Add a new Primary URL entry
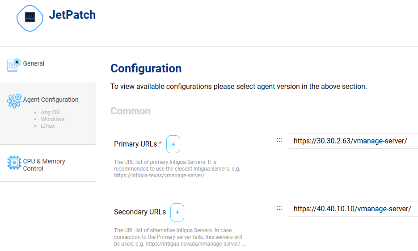The image size is (418, 251). [173, 144]
